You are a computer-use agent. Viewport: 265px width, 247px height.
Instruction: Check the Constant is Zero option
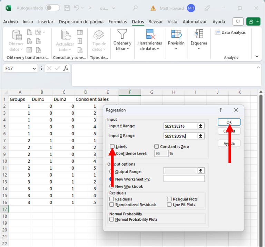point(157,147)
